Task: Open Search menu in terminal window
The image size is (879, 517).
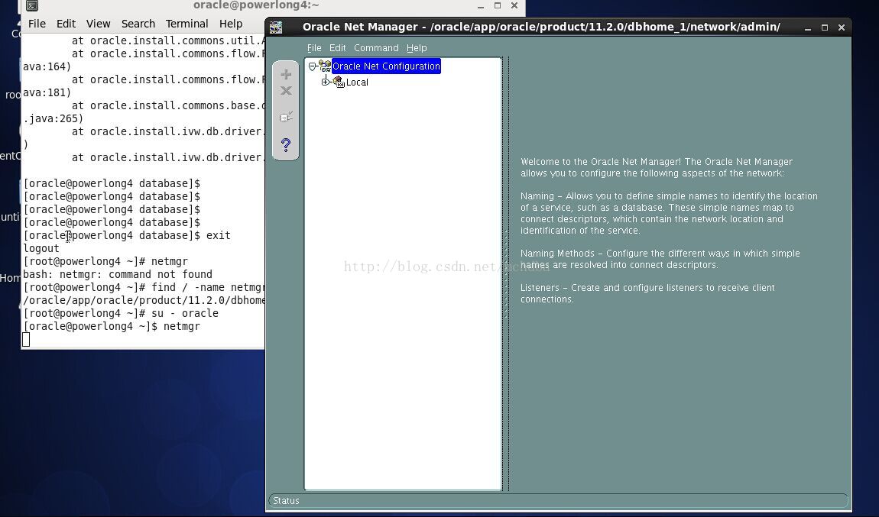Action: point(138,24)
